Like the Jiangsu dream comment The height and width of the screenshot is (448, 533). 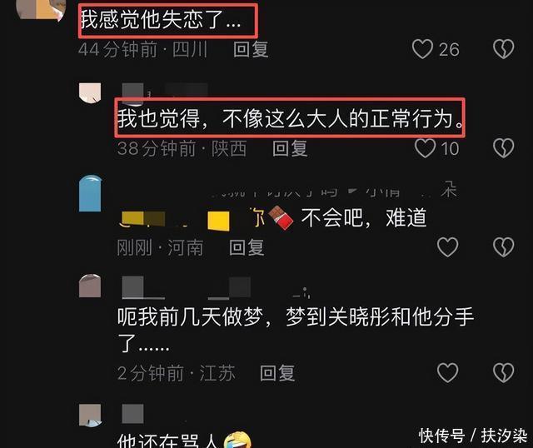(448, 372)
